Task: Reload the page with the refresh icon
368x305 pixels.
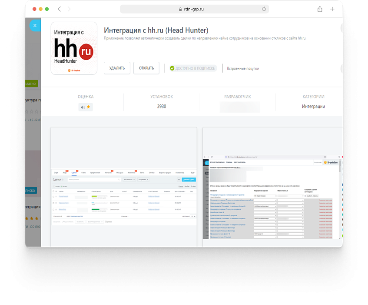Action: tap(264, 9)
